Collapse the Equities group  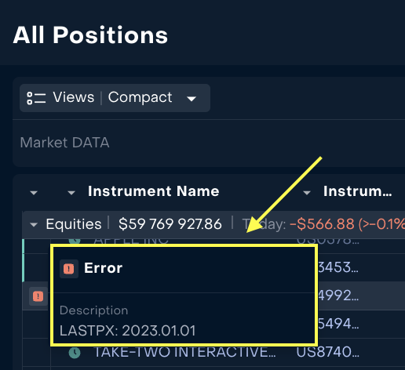(34, 225)
